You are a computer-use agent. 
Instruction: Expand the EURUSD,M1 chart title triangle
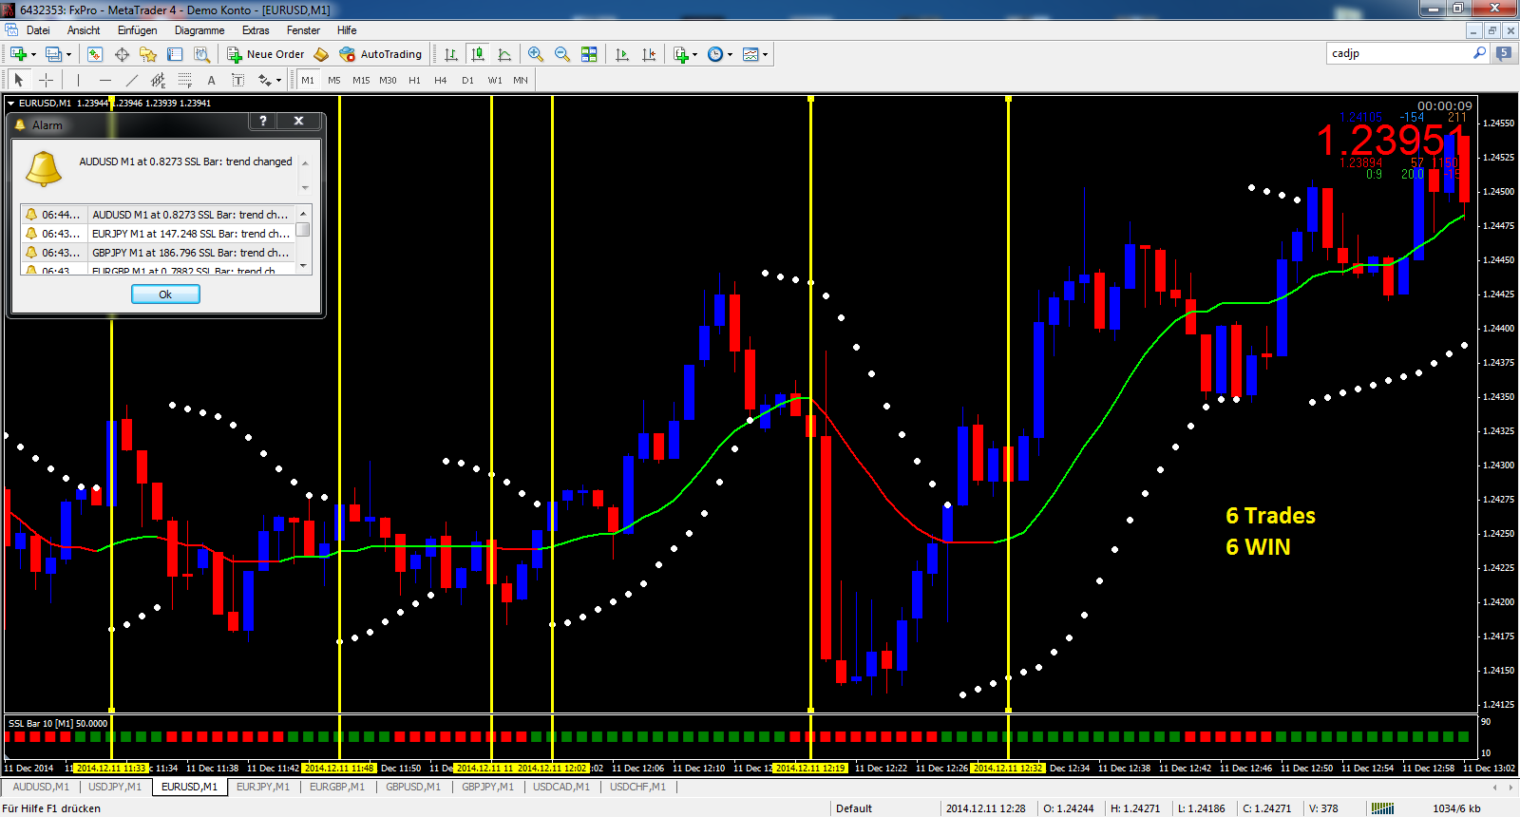10,103
